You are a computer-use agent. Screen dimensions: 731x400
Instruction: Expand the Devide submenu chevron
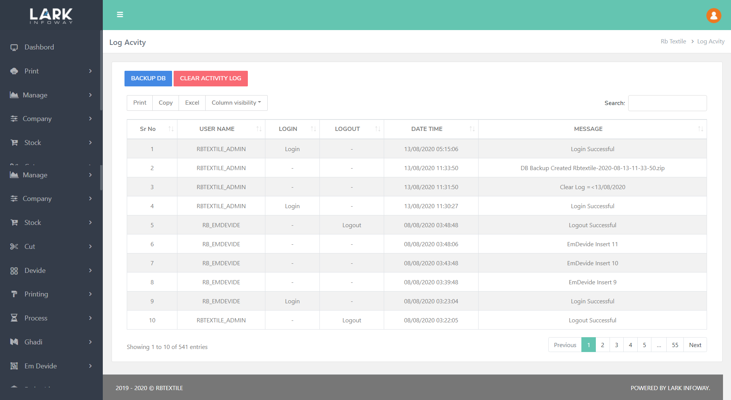click(x=90, y=270)
